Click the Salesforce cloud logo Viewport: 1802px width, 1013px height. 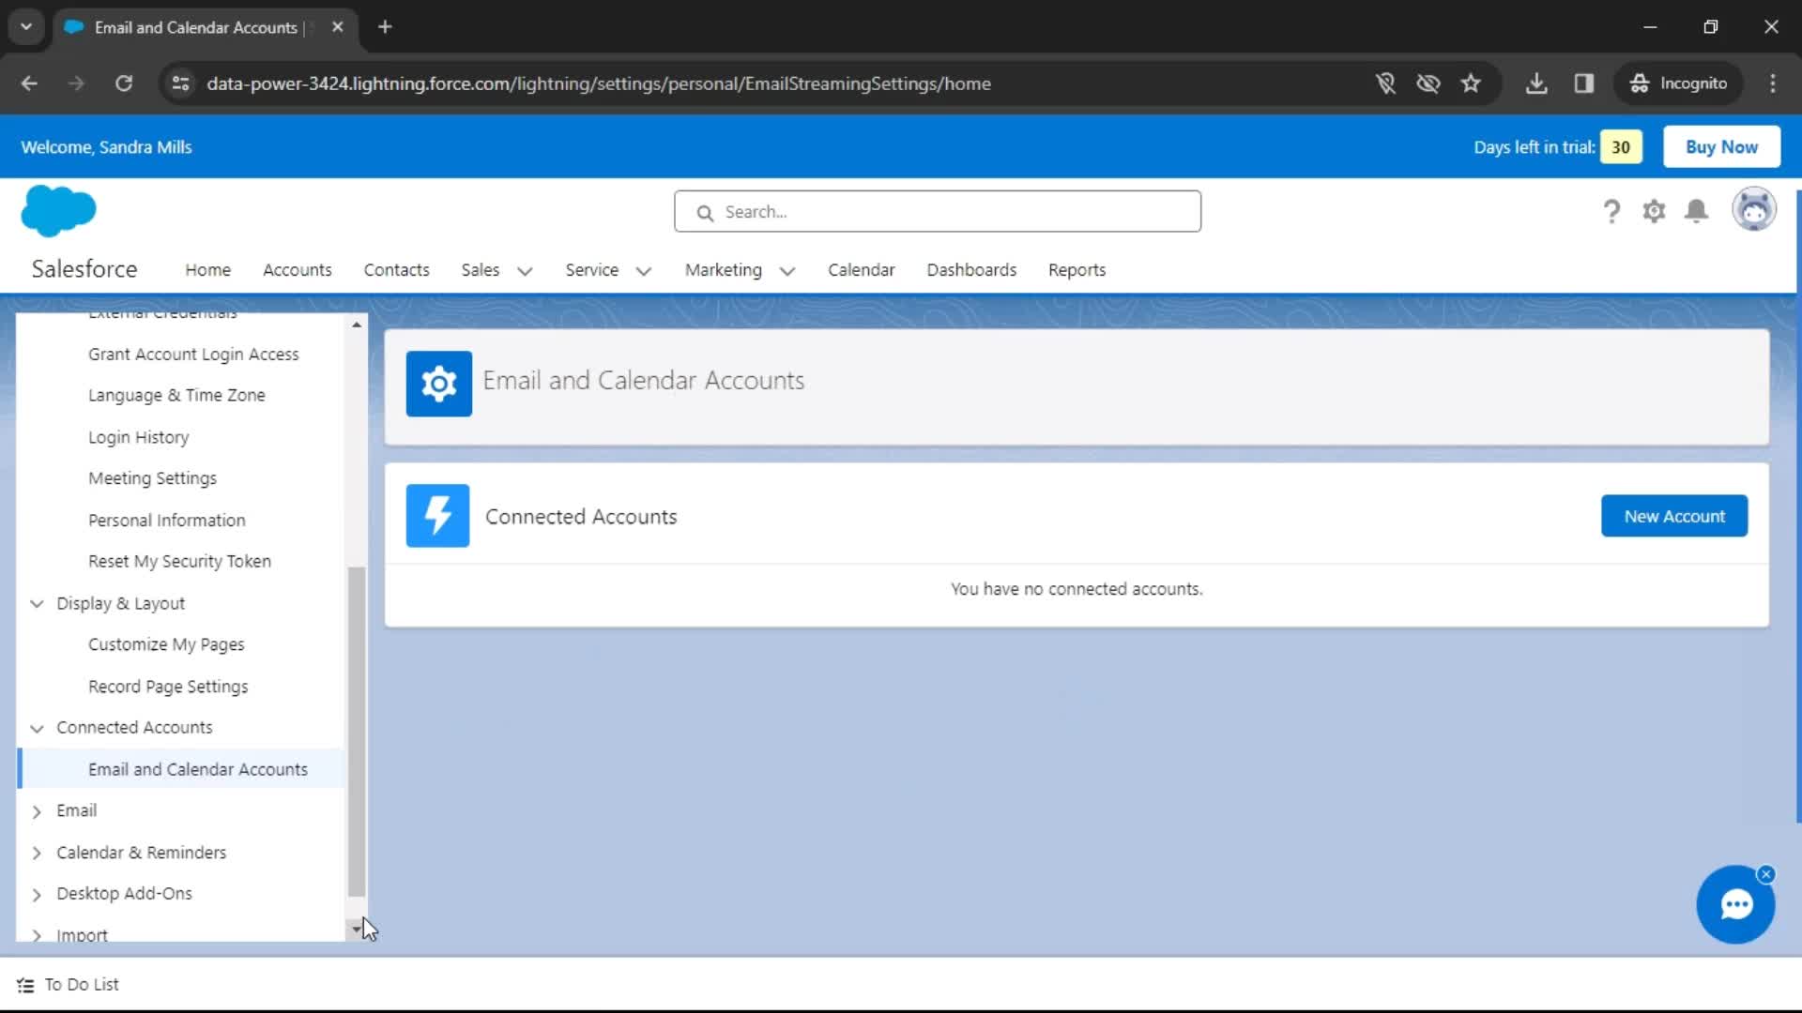click(57, 210)
